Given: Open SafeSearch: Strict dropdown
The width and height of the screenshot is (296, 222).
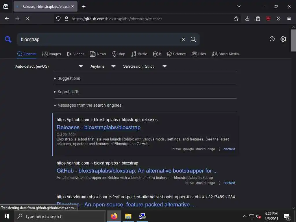Looking at the screenshot, I should pyautogui.click(x=145, y=66).
